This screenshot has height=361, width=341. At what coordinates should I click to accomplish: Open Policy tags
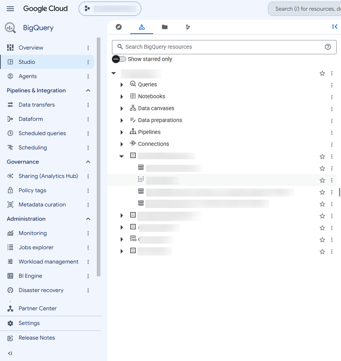32,190
